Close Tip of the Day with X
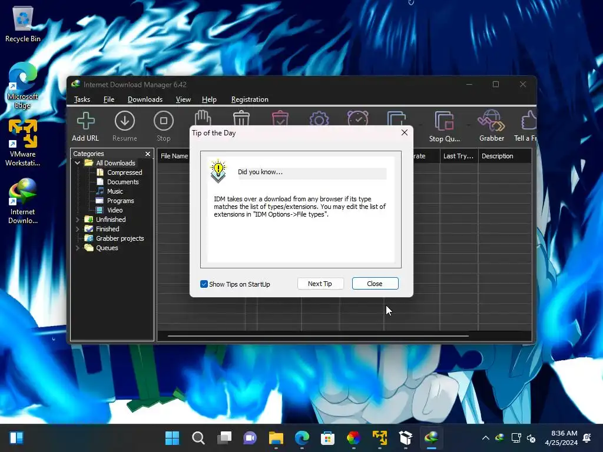603x452 pixels. tap(404, 132)
